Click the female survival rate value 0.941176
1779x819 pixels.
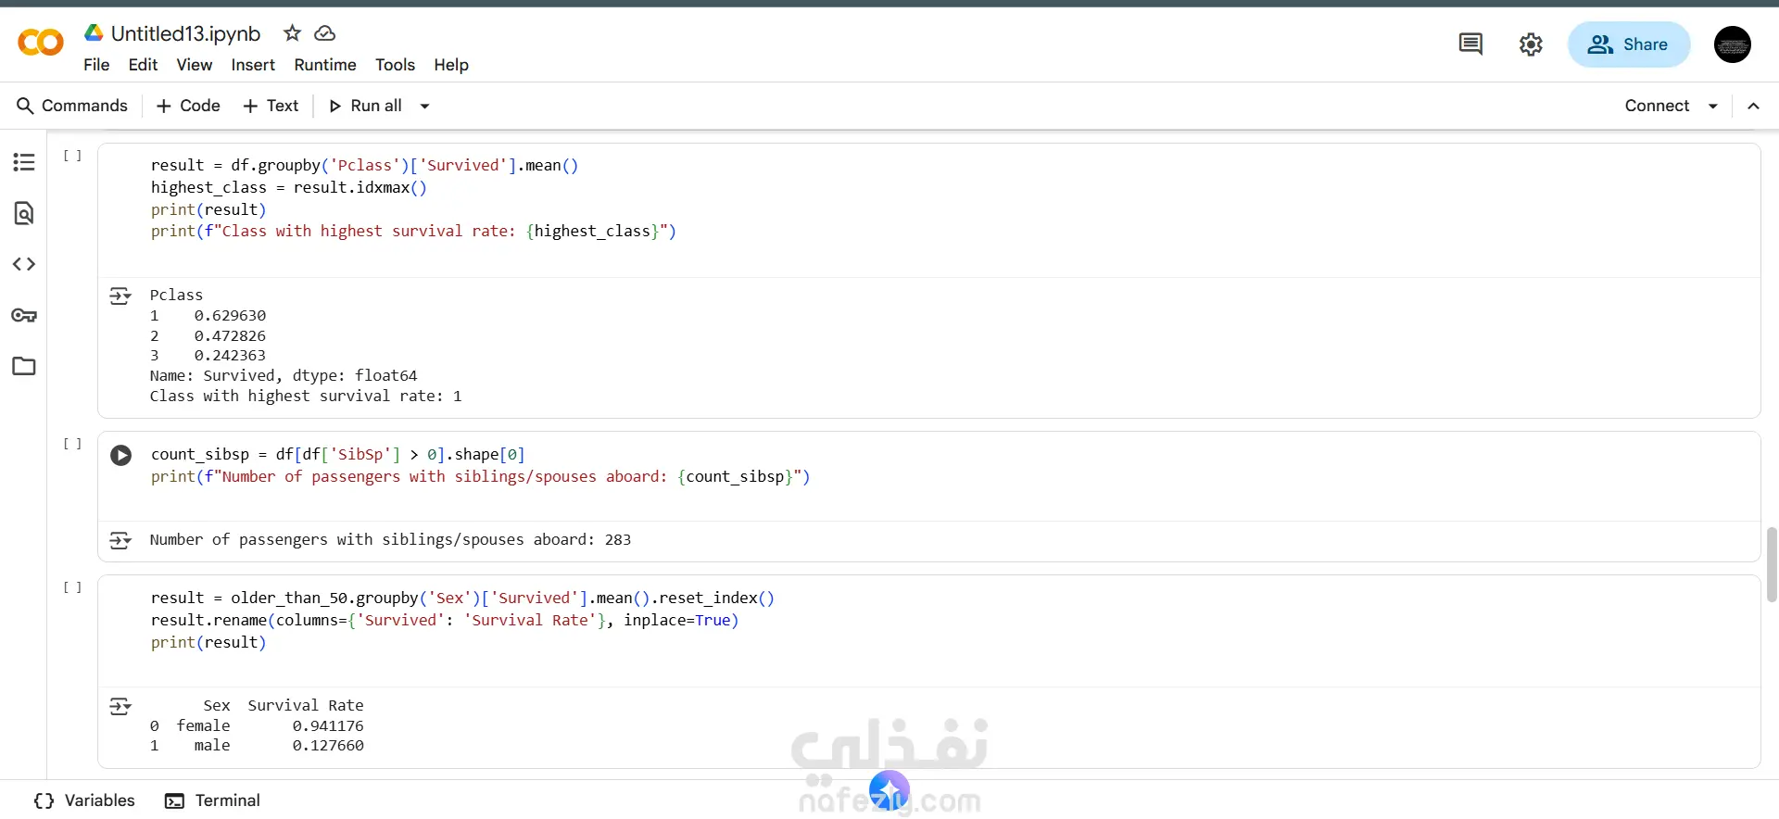[328, 726]
